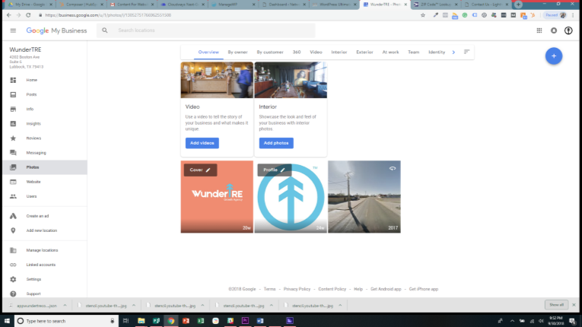582x327 pixels.
Task: Click the Users people icon
Action: pos(13,196)
